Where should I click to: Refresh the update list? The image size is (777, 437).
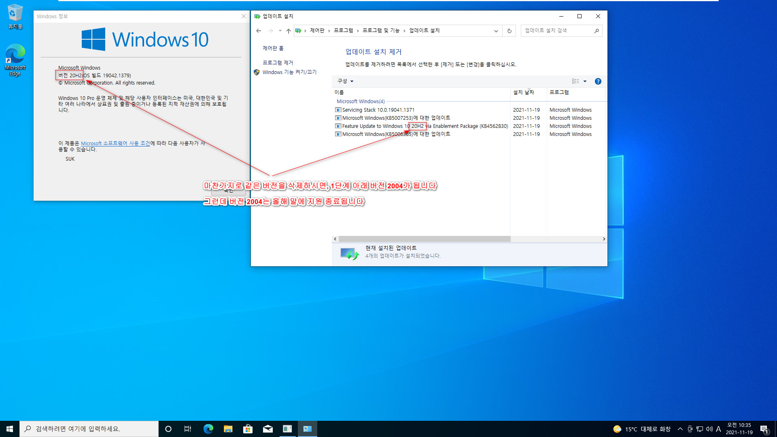click(x=509, y=31)
